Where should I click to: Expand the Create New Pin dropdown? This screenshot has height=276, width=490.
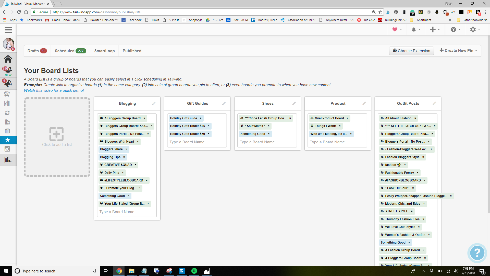(x=458, y=51)
